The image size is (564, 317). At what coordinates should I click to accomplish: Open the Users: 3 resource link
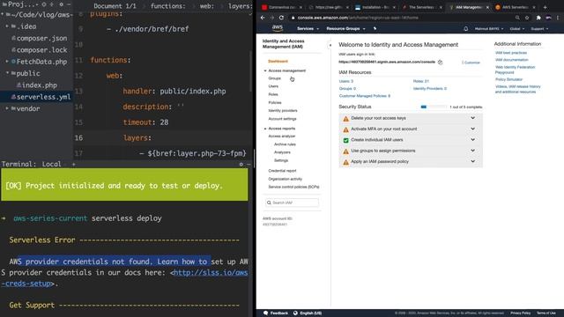(x=346, y=81)
